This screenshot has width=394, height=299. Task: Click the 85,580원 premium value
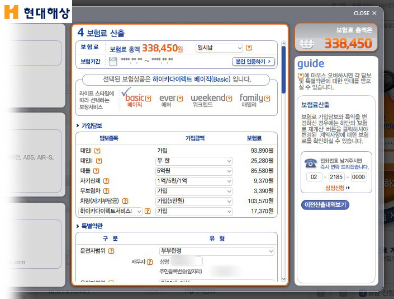262,171
